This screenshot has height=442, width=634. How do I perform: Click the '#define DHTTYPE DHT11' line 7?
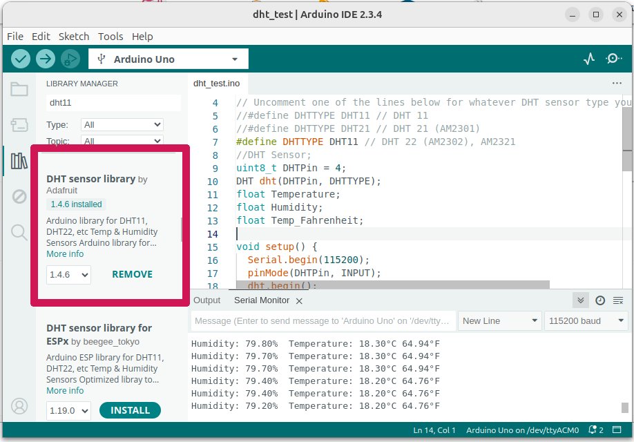pos(376,142)
